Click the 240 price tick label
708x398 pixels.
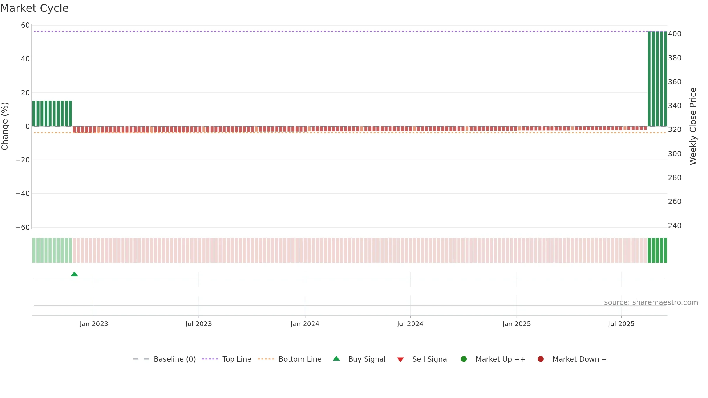point(675,226)
